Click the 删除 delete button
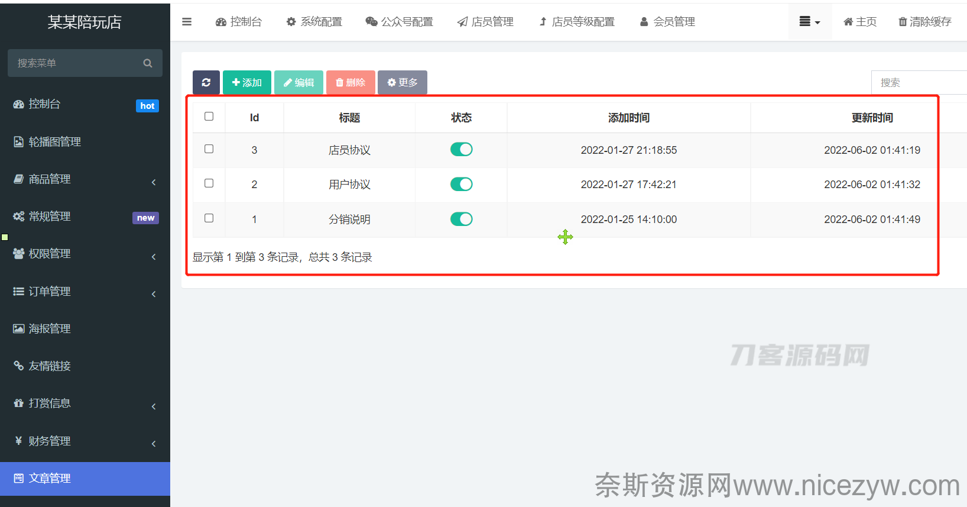 [x=351, y=82]
